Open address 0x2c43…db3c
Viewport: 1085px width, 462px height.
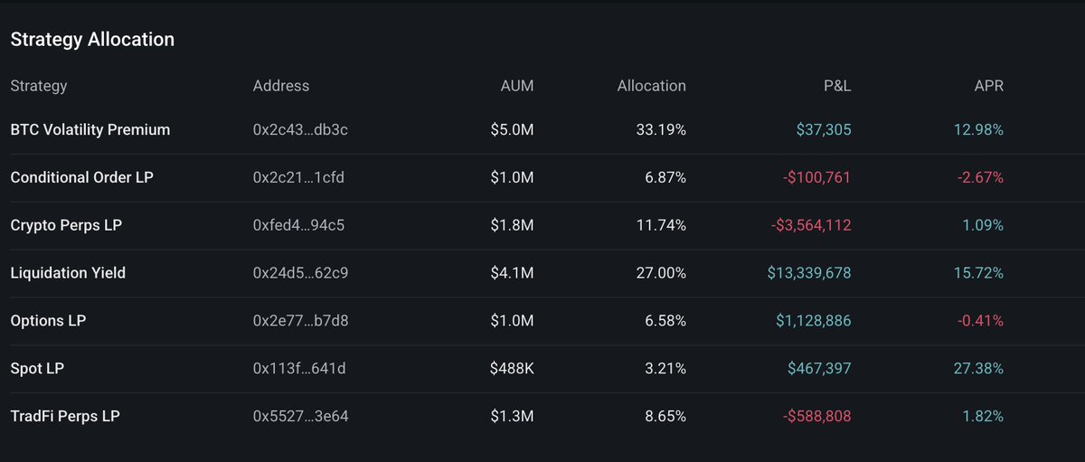300,129
